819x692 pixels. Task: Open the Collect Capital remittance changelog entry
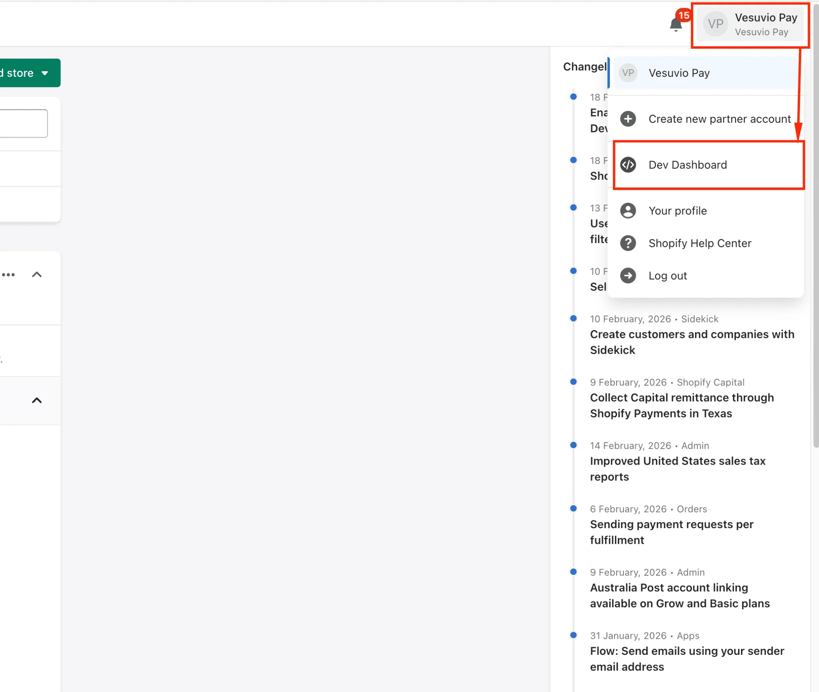coord(681,405)
